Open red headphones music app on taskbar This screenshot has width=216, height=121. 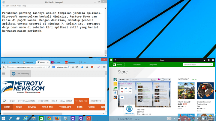click(x=88, y=118)
